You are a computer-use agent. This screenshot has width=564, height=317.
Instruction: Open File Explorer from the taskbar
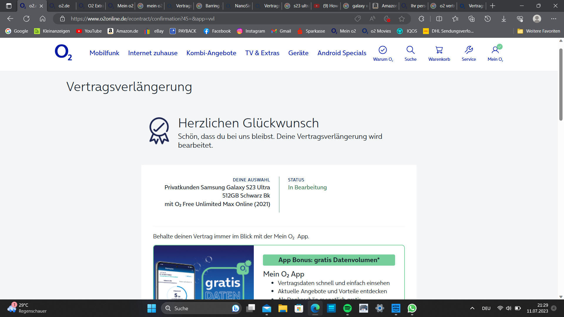[283, 308]
